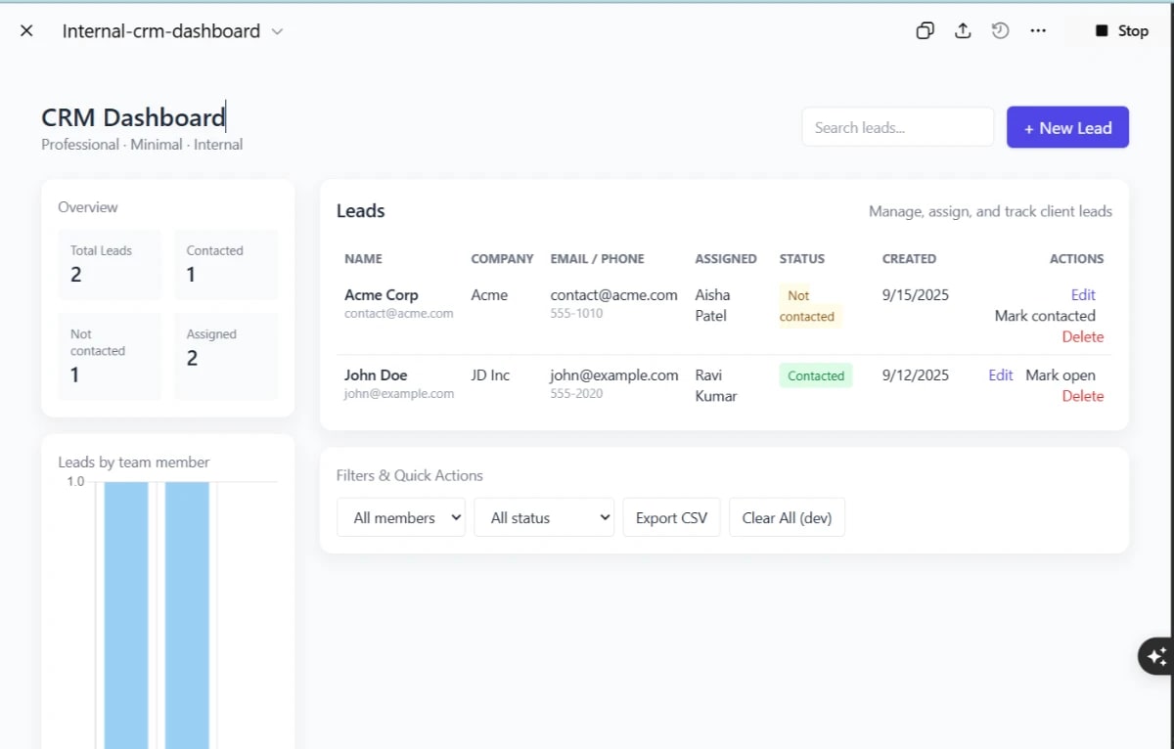1174x749 pixels.
Task: Click the Search leads input field
Action: click(896, 127)
